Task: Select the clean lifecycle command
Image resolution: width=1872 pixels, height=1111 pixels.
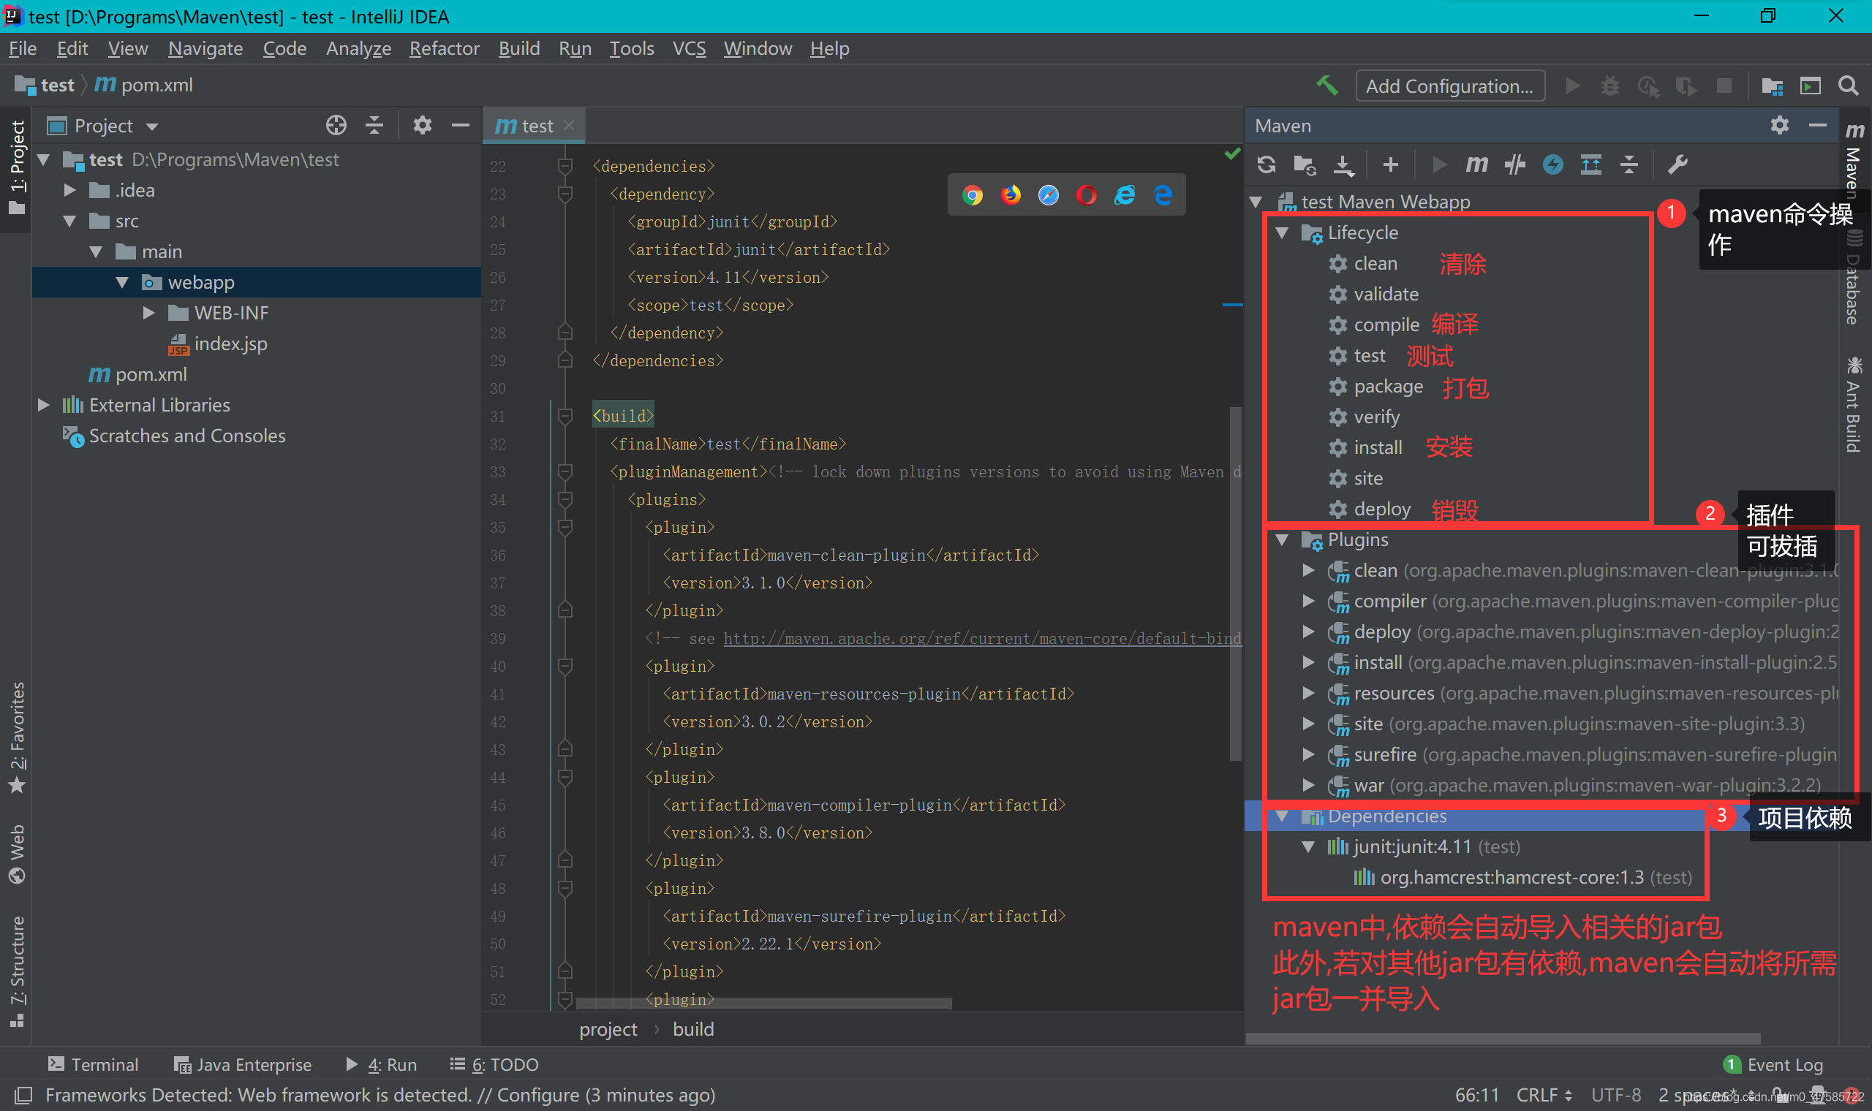Action: click(x=1376, y=263)
